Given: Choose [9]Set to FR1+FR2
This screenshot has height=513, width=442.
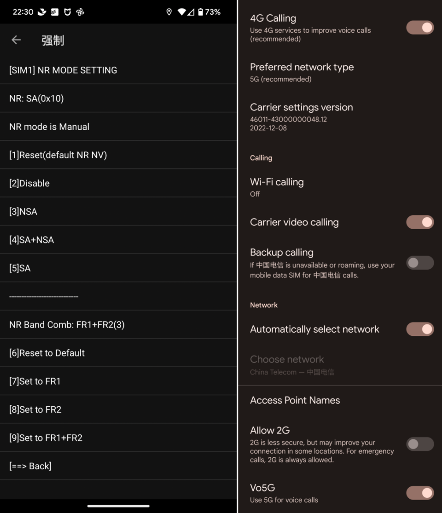Looking at the screenshot, I should coord(118,438).
